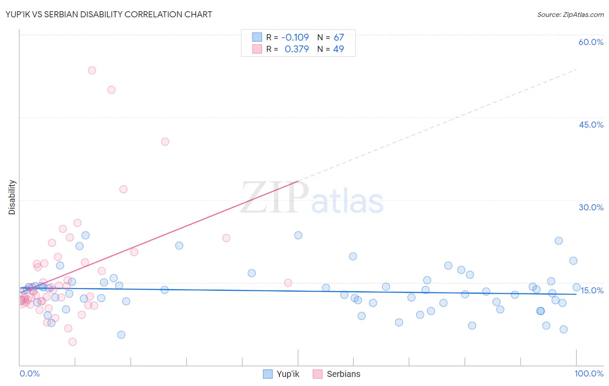Click the pink data point near 50% disability
Viewport: 609px width, 386px height.
(111, 90)
